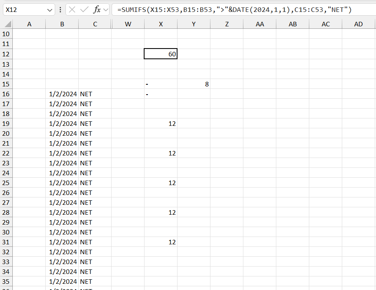The height and width of the screenshot is (290, 376).
Task: Click the cell showing 12 in row 19
Action: [x=161, y=123]
